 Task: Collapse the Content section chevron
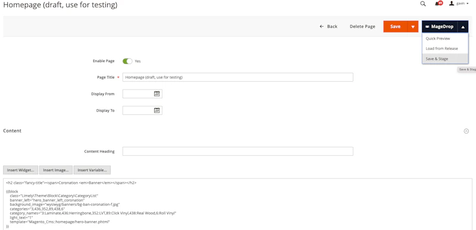pos(466,131)
